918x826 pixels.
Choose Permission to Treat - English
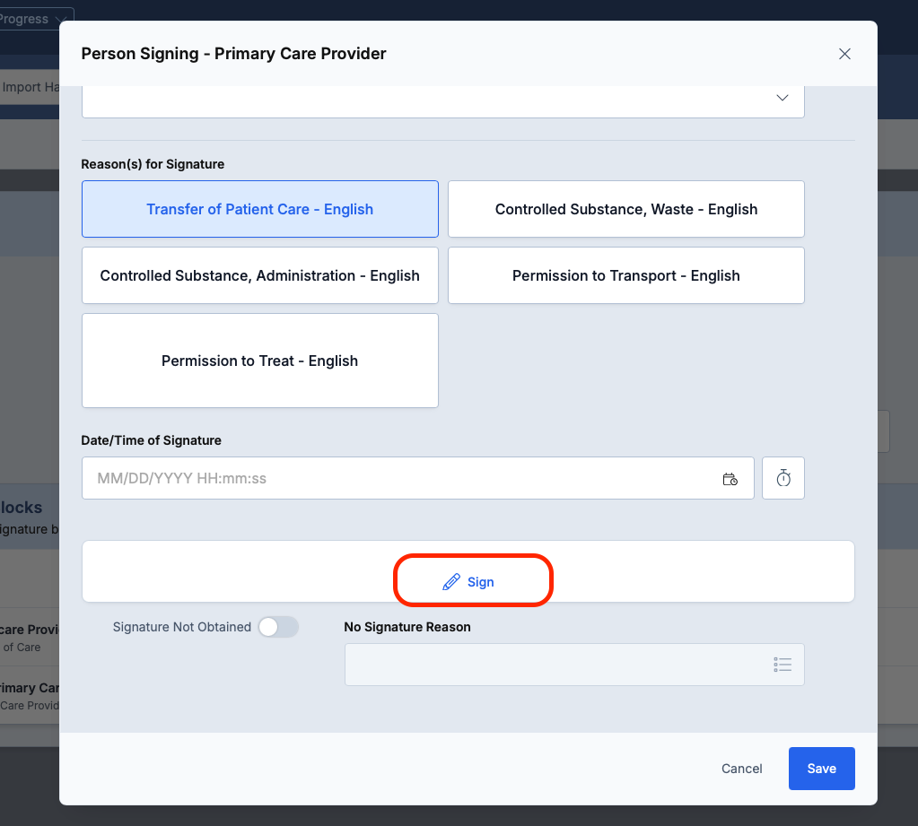[259, 361]
